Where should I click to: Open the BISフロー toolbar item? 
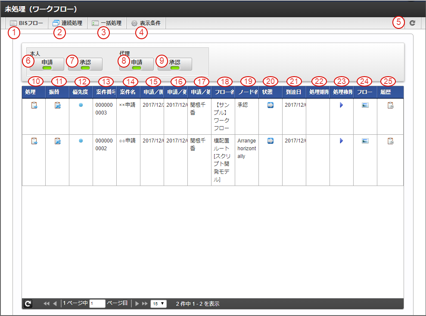coord(27,23)
